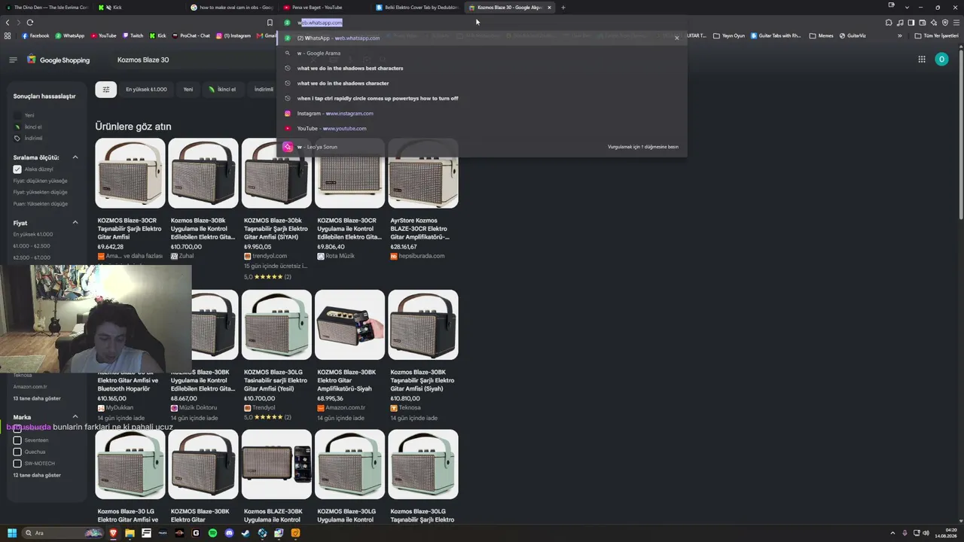
Task: Apply the İkinci el filter chip
Action: click(223, 90)
